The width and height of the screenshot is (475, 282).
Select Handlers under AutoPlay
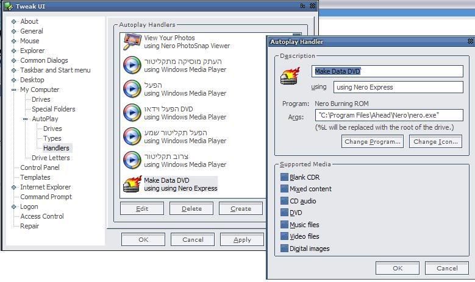[x=56, y=148]
